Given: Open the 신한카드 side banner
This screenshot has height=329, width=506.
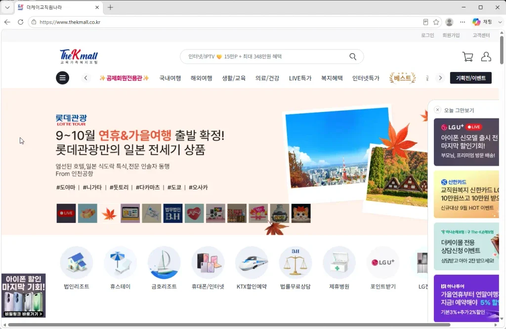Looking at the screenshot, I should point(466,194).
